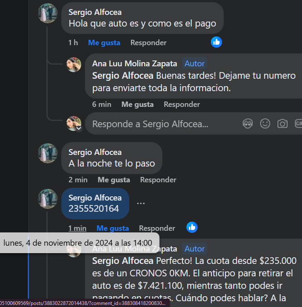Open the emoji picker smiley icon
This screenshot has width=302, height=307.
[x=265, y=124]
